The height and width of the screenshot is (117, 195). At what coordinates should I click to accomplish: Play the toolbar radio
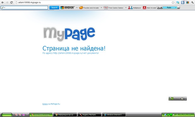click(x=158, y=8)
